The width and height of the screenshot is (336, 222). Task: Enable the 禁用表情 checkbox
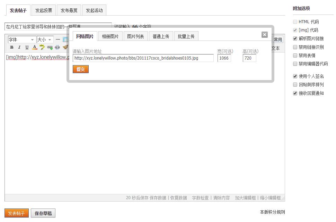coord(295,55)
